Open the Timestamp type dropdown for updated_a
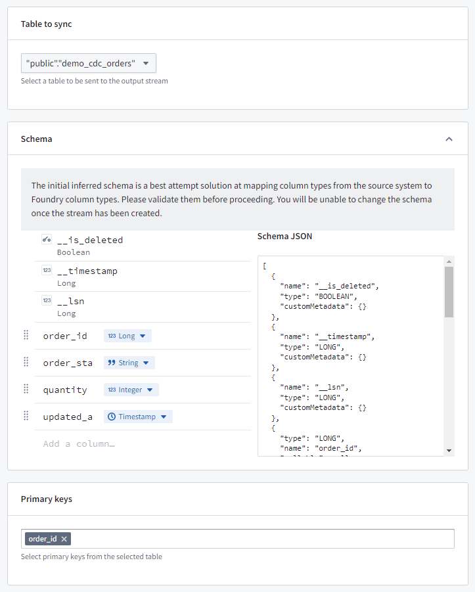 139,417
